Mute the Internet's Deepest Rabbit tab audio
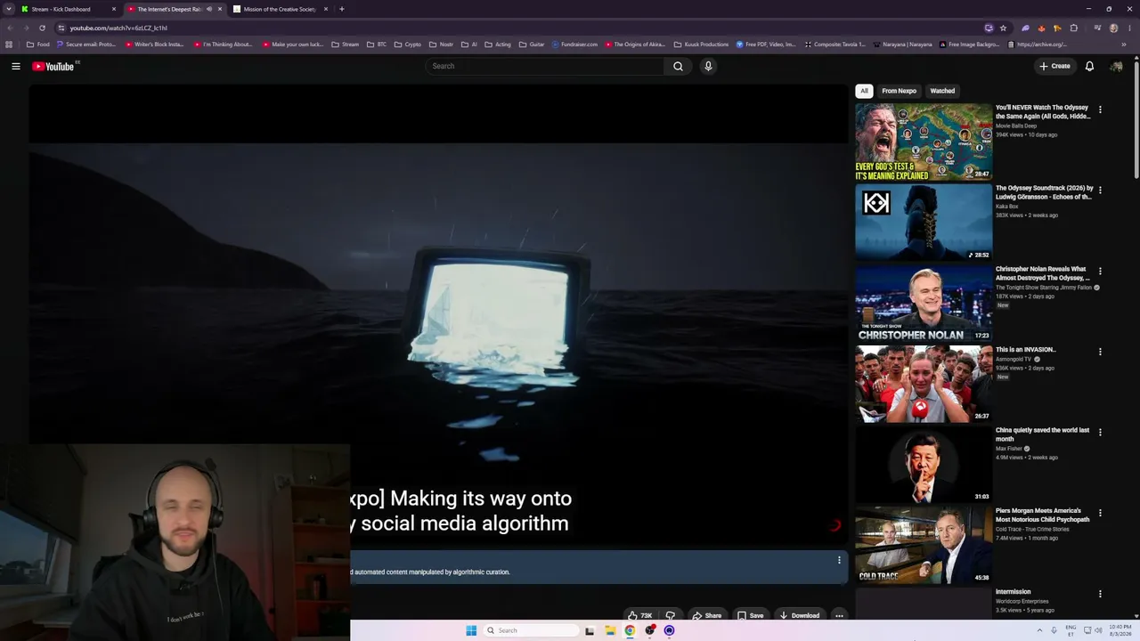Screen dimensions: 1140x641 tap(209, 9)
